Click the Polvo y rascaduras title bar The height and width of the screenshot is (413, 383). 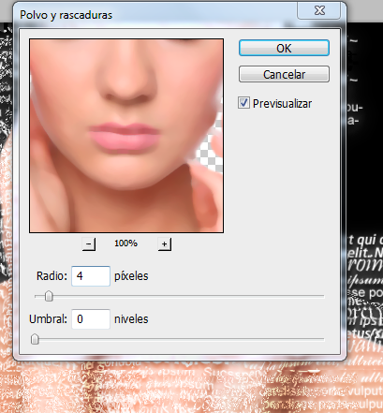[156, 15]
